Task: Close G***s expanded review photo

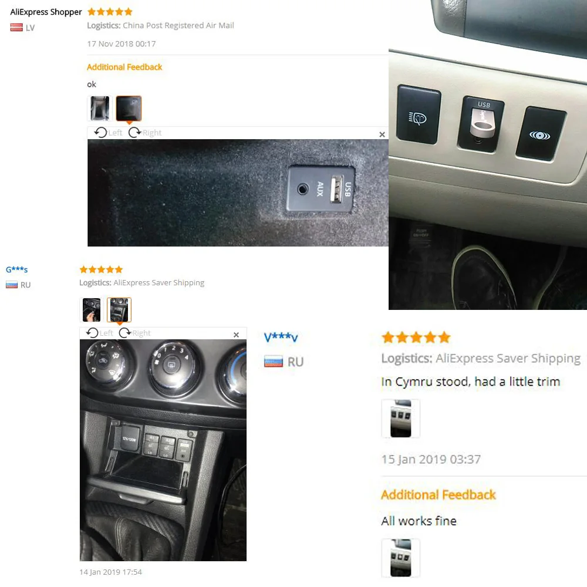Action: 236,335
